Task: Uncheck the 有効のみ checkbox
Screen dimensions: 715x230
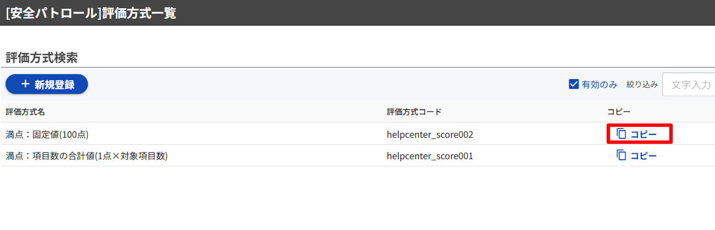Action: point(574,85)
